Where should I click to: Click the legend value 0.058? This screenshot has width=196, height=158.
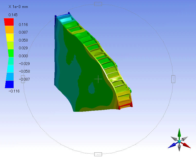tap(23, 40)
